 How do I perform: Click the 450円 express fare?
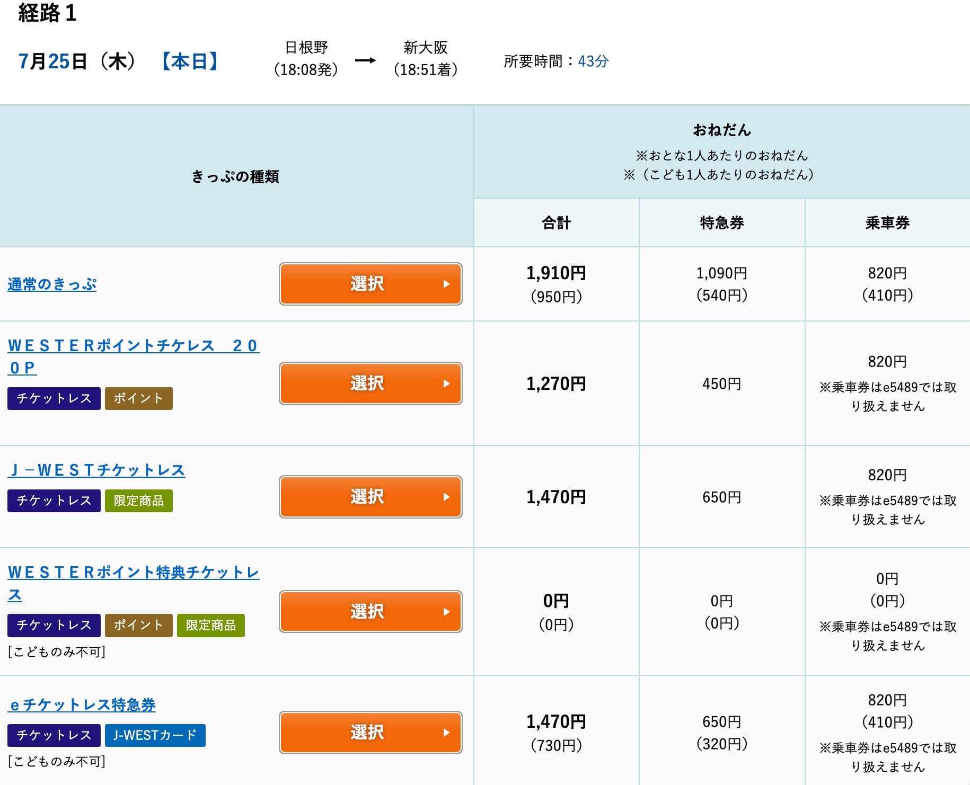coord(722,383)
